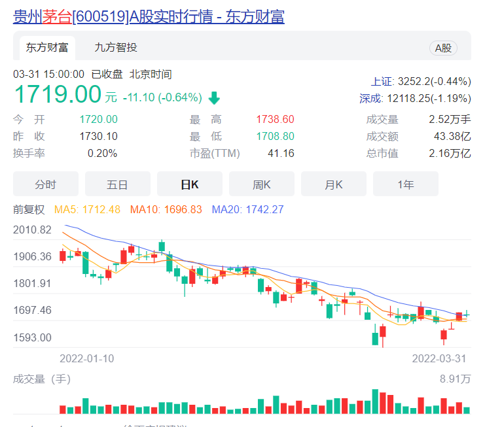Switch chart to 五日 view

click(x=118, y=184)
